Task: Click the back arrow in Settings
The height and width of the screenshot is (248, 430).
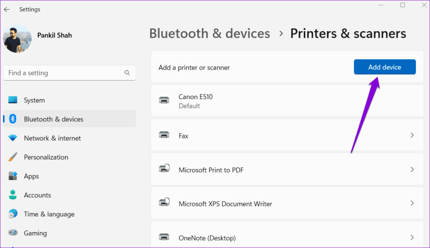Action: point(7,9)
